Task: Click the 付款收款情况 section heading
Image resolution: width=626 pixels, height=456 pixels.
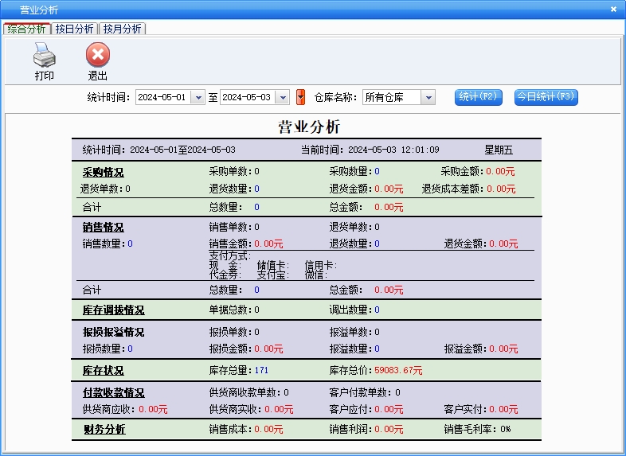Action: point(113,393)
